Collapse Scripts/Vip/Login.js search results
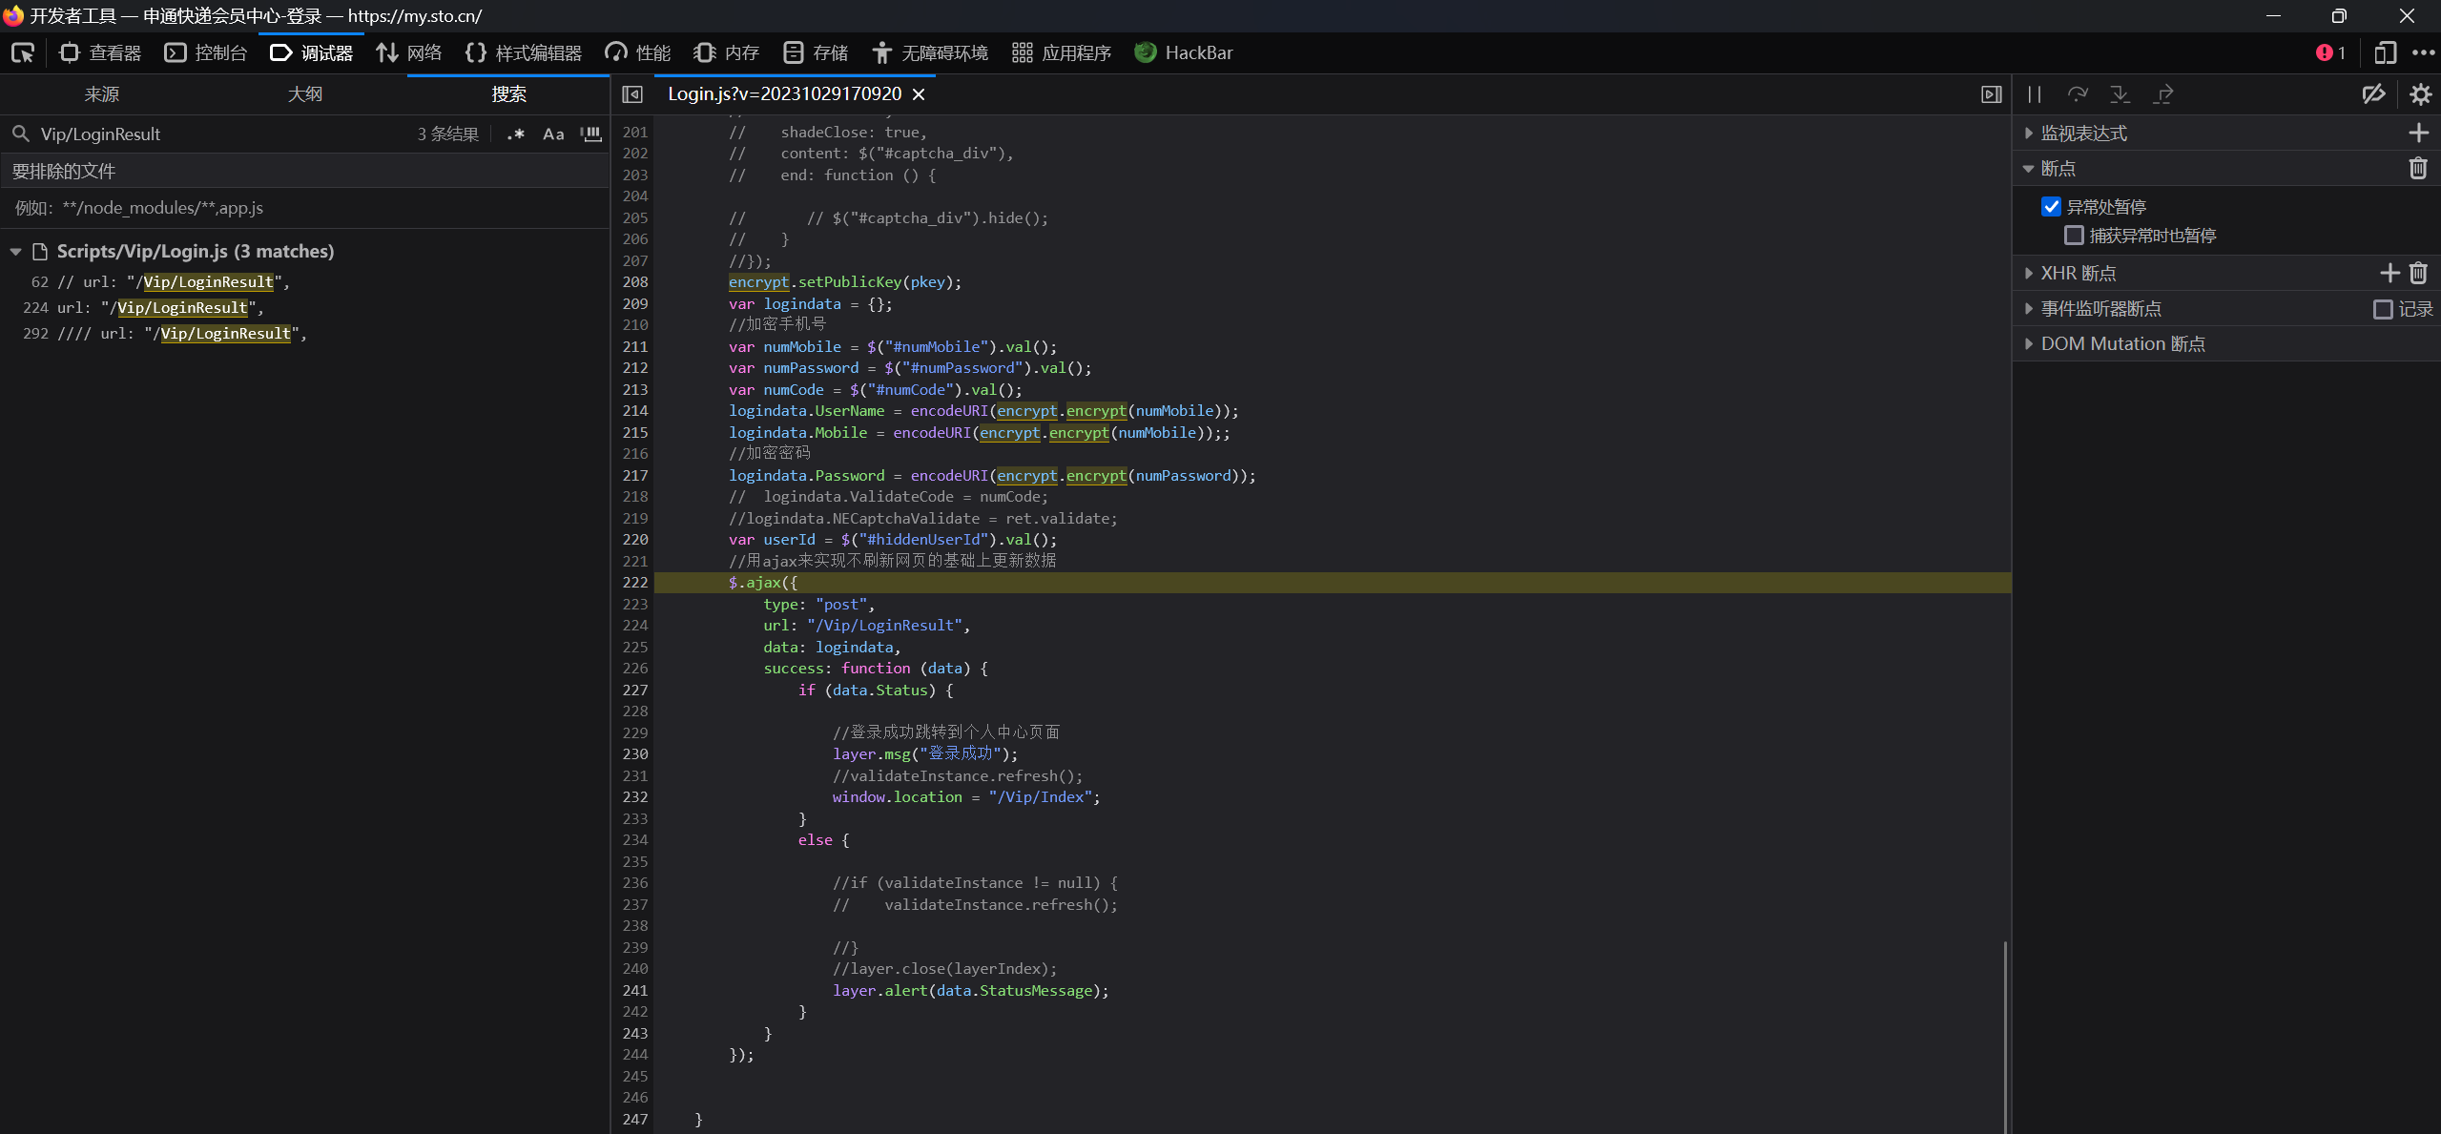2441x1134 pixels. (x=16, y=252)
